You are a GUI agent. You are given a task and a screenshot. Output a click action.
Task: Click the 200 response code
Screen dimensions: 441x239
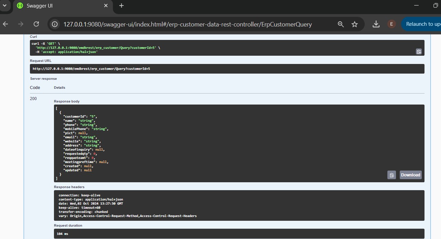pyautogui.click(x=33, y=99)
